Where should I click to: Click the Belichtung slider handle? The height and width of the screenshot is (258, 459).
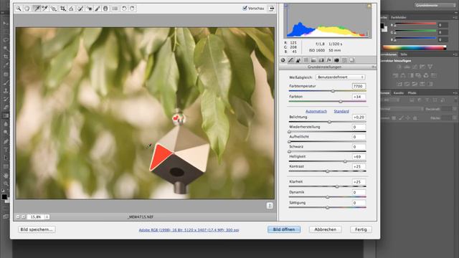click(329, 122)
